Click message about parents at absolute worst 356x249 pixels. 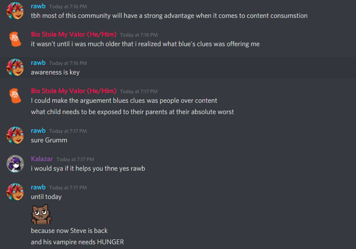pos(132,112)
